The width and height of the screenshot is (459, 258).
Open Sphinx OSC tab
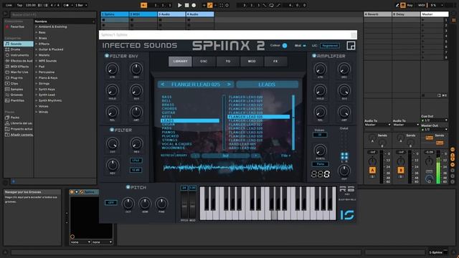coord(204,62)
